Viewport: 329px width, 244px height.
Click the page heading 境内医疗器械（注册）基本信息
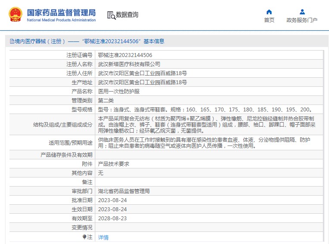pos(90,41)
